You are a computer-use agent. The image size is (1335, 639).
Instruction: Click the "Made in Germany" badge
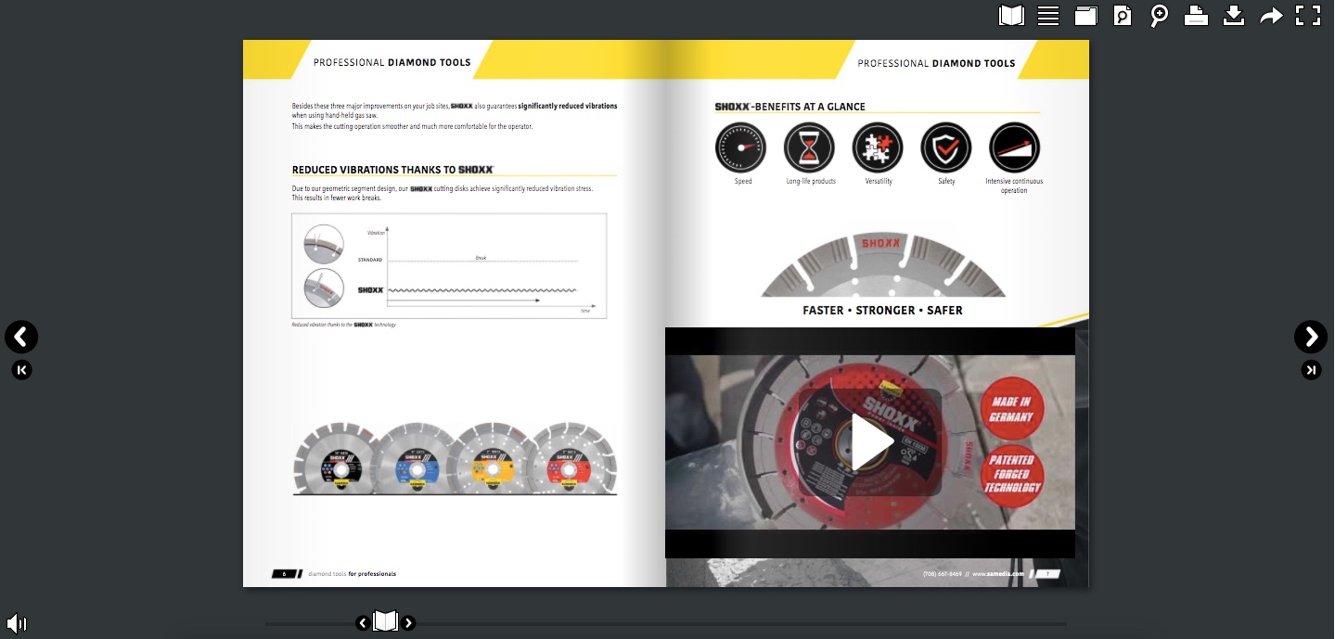[x=1012, y=410]
